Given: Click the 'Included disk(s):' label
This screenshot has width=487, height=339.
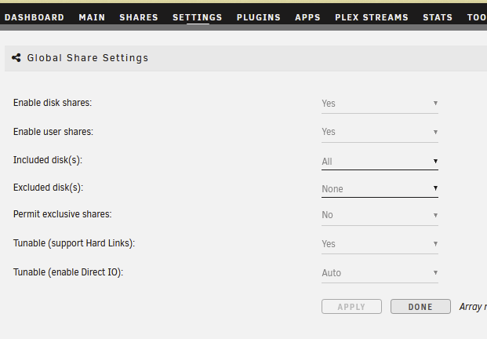Looking at the screenshot, I should pos(48,160).
